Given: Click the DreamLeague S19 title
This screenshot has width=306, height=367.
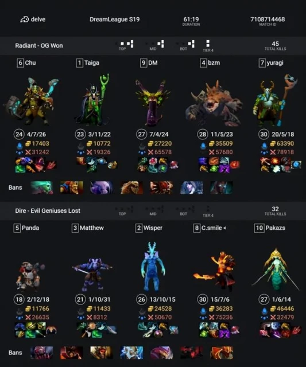Looking at the screenshot, I should pyautogui.click(x=115, y=19).
